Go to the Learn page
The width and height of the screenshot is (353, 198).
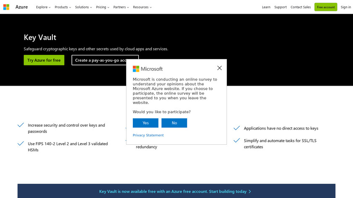(266, 7)
